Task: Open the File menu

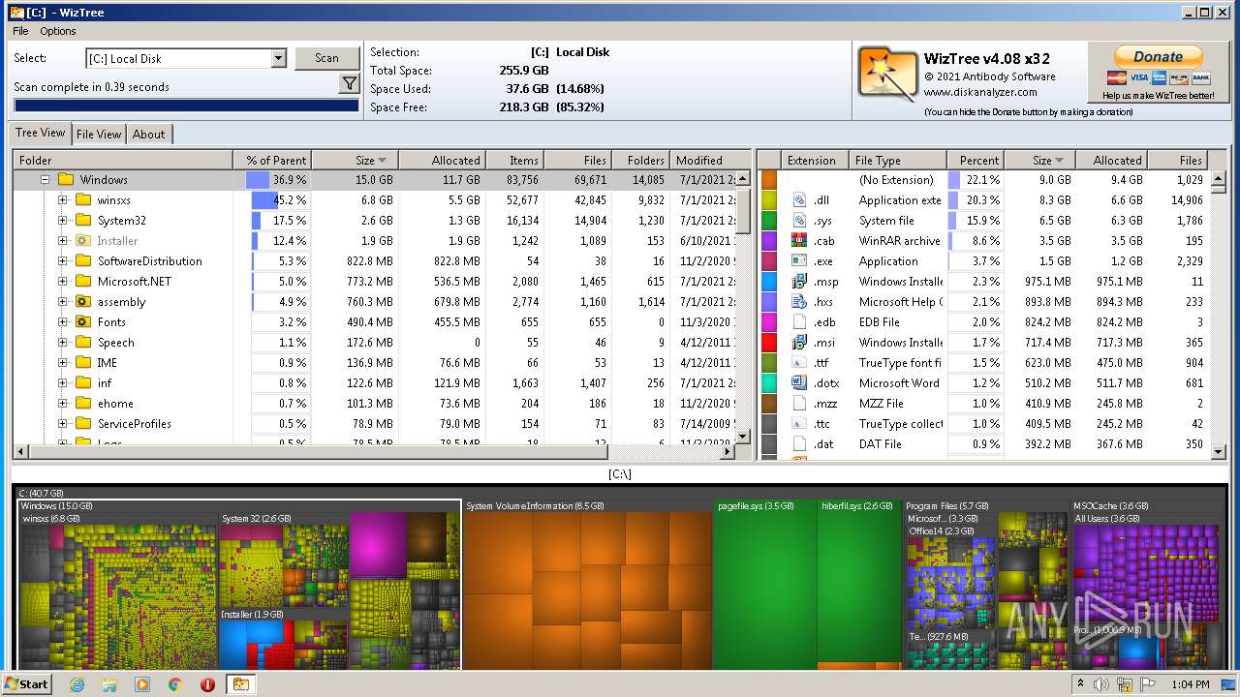Action: pyautogui.click(x=20, y=31)
